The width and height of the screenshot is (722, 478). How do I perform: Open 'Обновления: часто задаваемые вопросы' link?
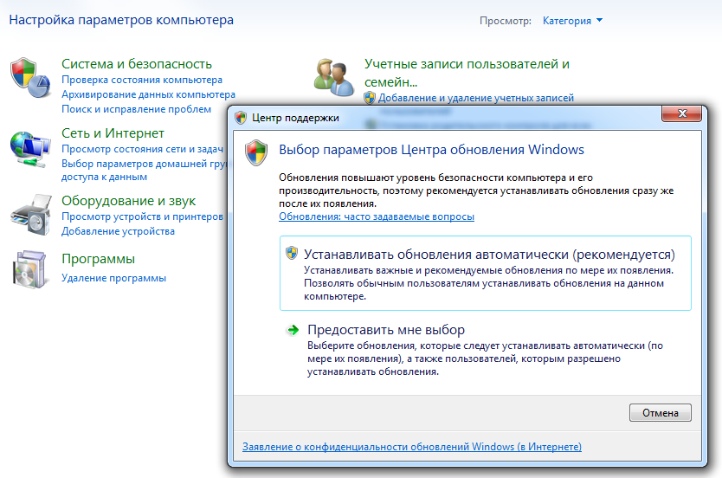click(377, 216)
